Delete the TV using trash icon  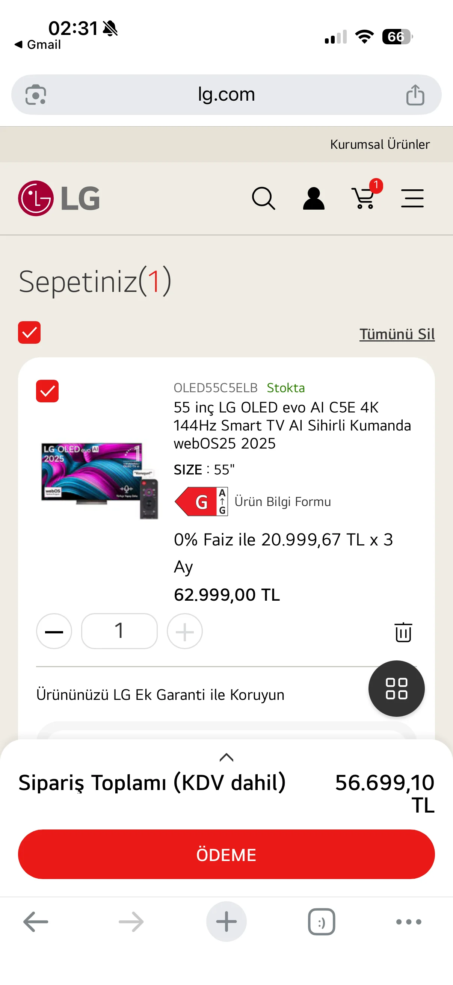click(x=403, y=632)
